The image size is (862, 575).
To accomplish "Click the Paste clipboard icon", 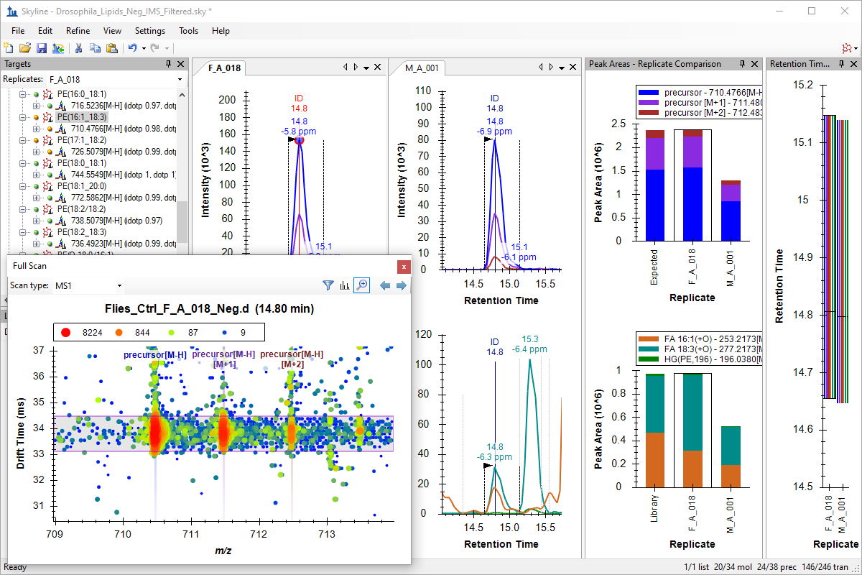I will (x=111, y=47).
